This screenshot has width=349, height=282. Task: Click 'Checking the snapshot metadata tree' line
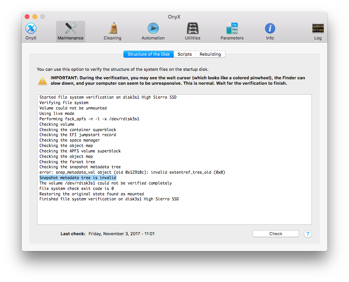80,167
